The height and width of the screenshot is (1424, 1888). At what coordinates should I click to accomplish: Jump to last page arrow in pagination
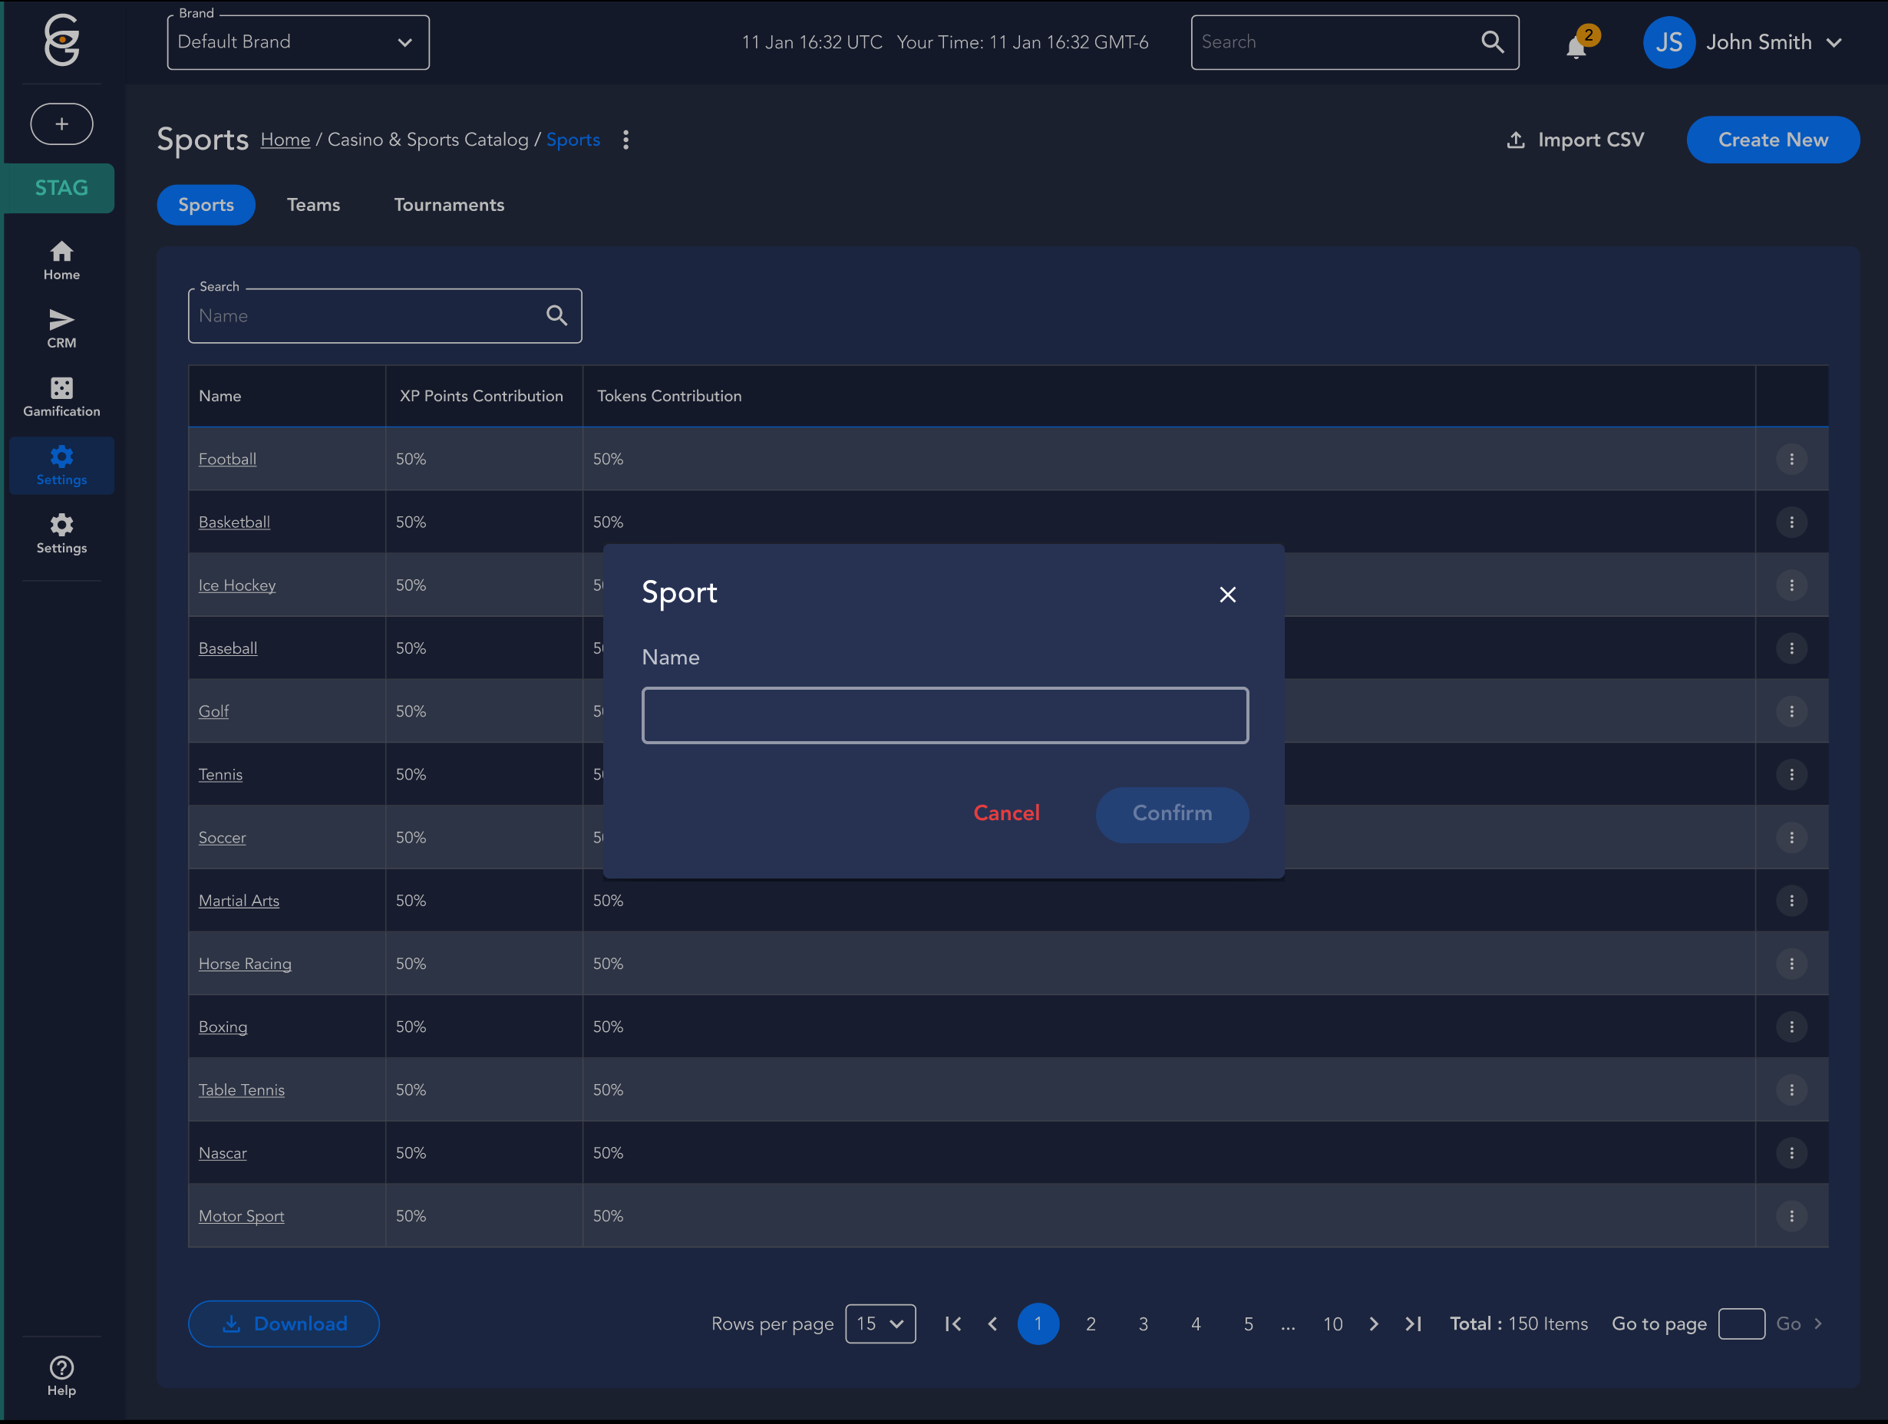pyautogui.click(x=1413, y=1323)
